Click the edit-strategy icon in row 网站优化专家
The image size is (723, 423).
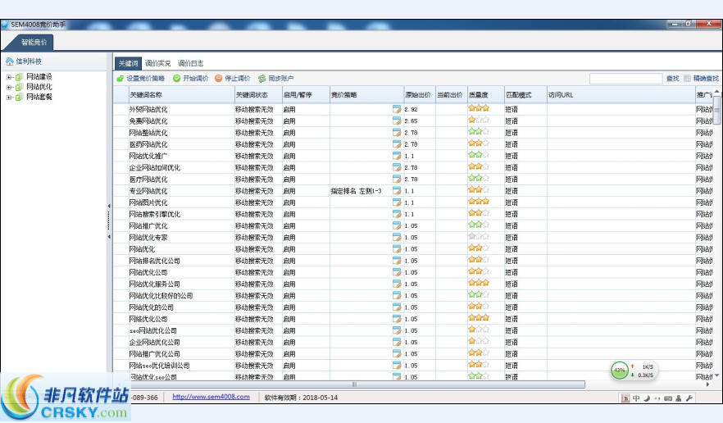coord(397,237)
